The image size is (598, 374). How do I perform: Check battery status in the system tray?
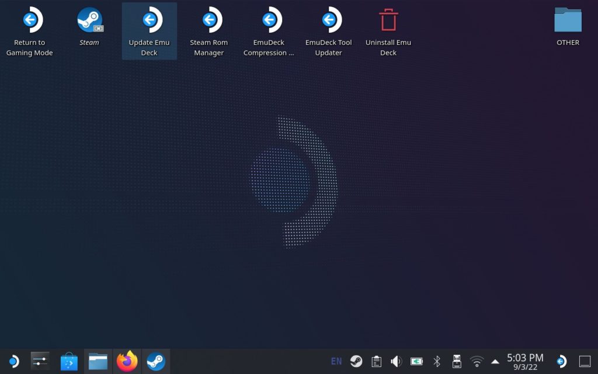(416, 361)
